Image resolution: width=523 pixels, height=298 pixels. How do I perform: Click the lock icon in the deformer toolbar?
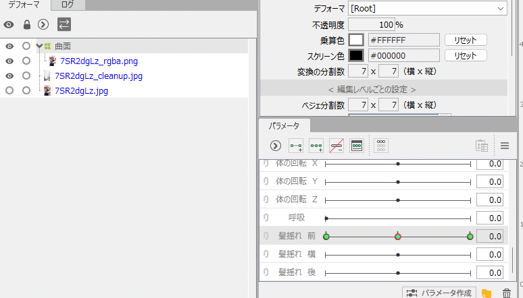pyautogui.click(x=27, y=25)
